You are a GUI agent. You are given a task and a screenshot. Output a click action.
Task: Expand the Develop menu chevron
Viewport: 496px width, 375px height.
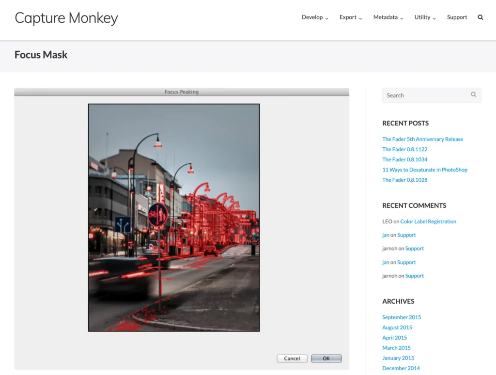pos(327,19)
